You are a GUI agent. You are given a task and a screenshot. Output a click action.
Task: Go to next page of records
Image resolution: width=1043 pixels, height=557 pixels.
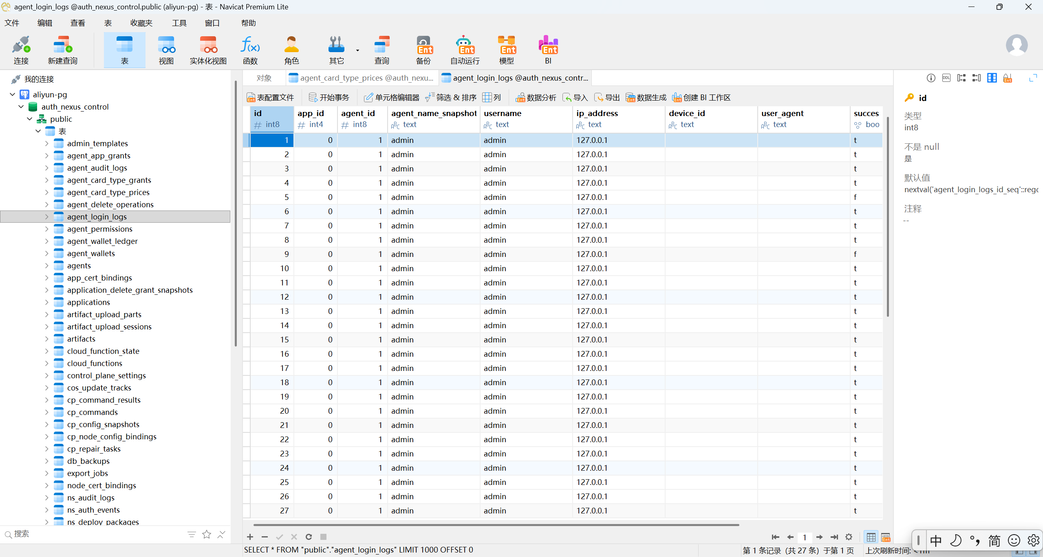[820, 537]
